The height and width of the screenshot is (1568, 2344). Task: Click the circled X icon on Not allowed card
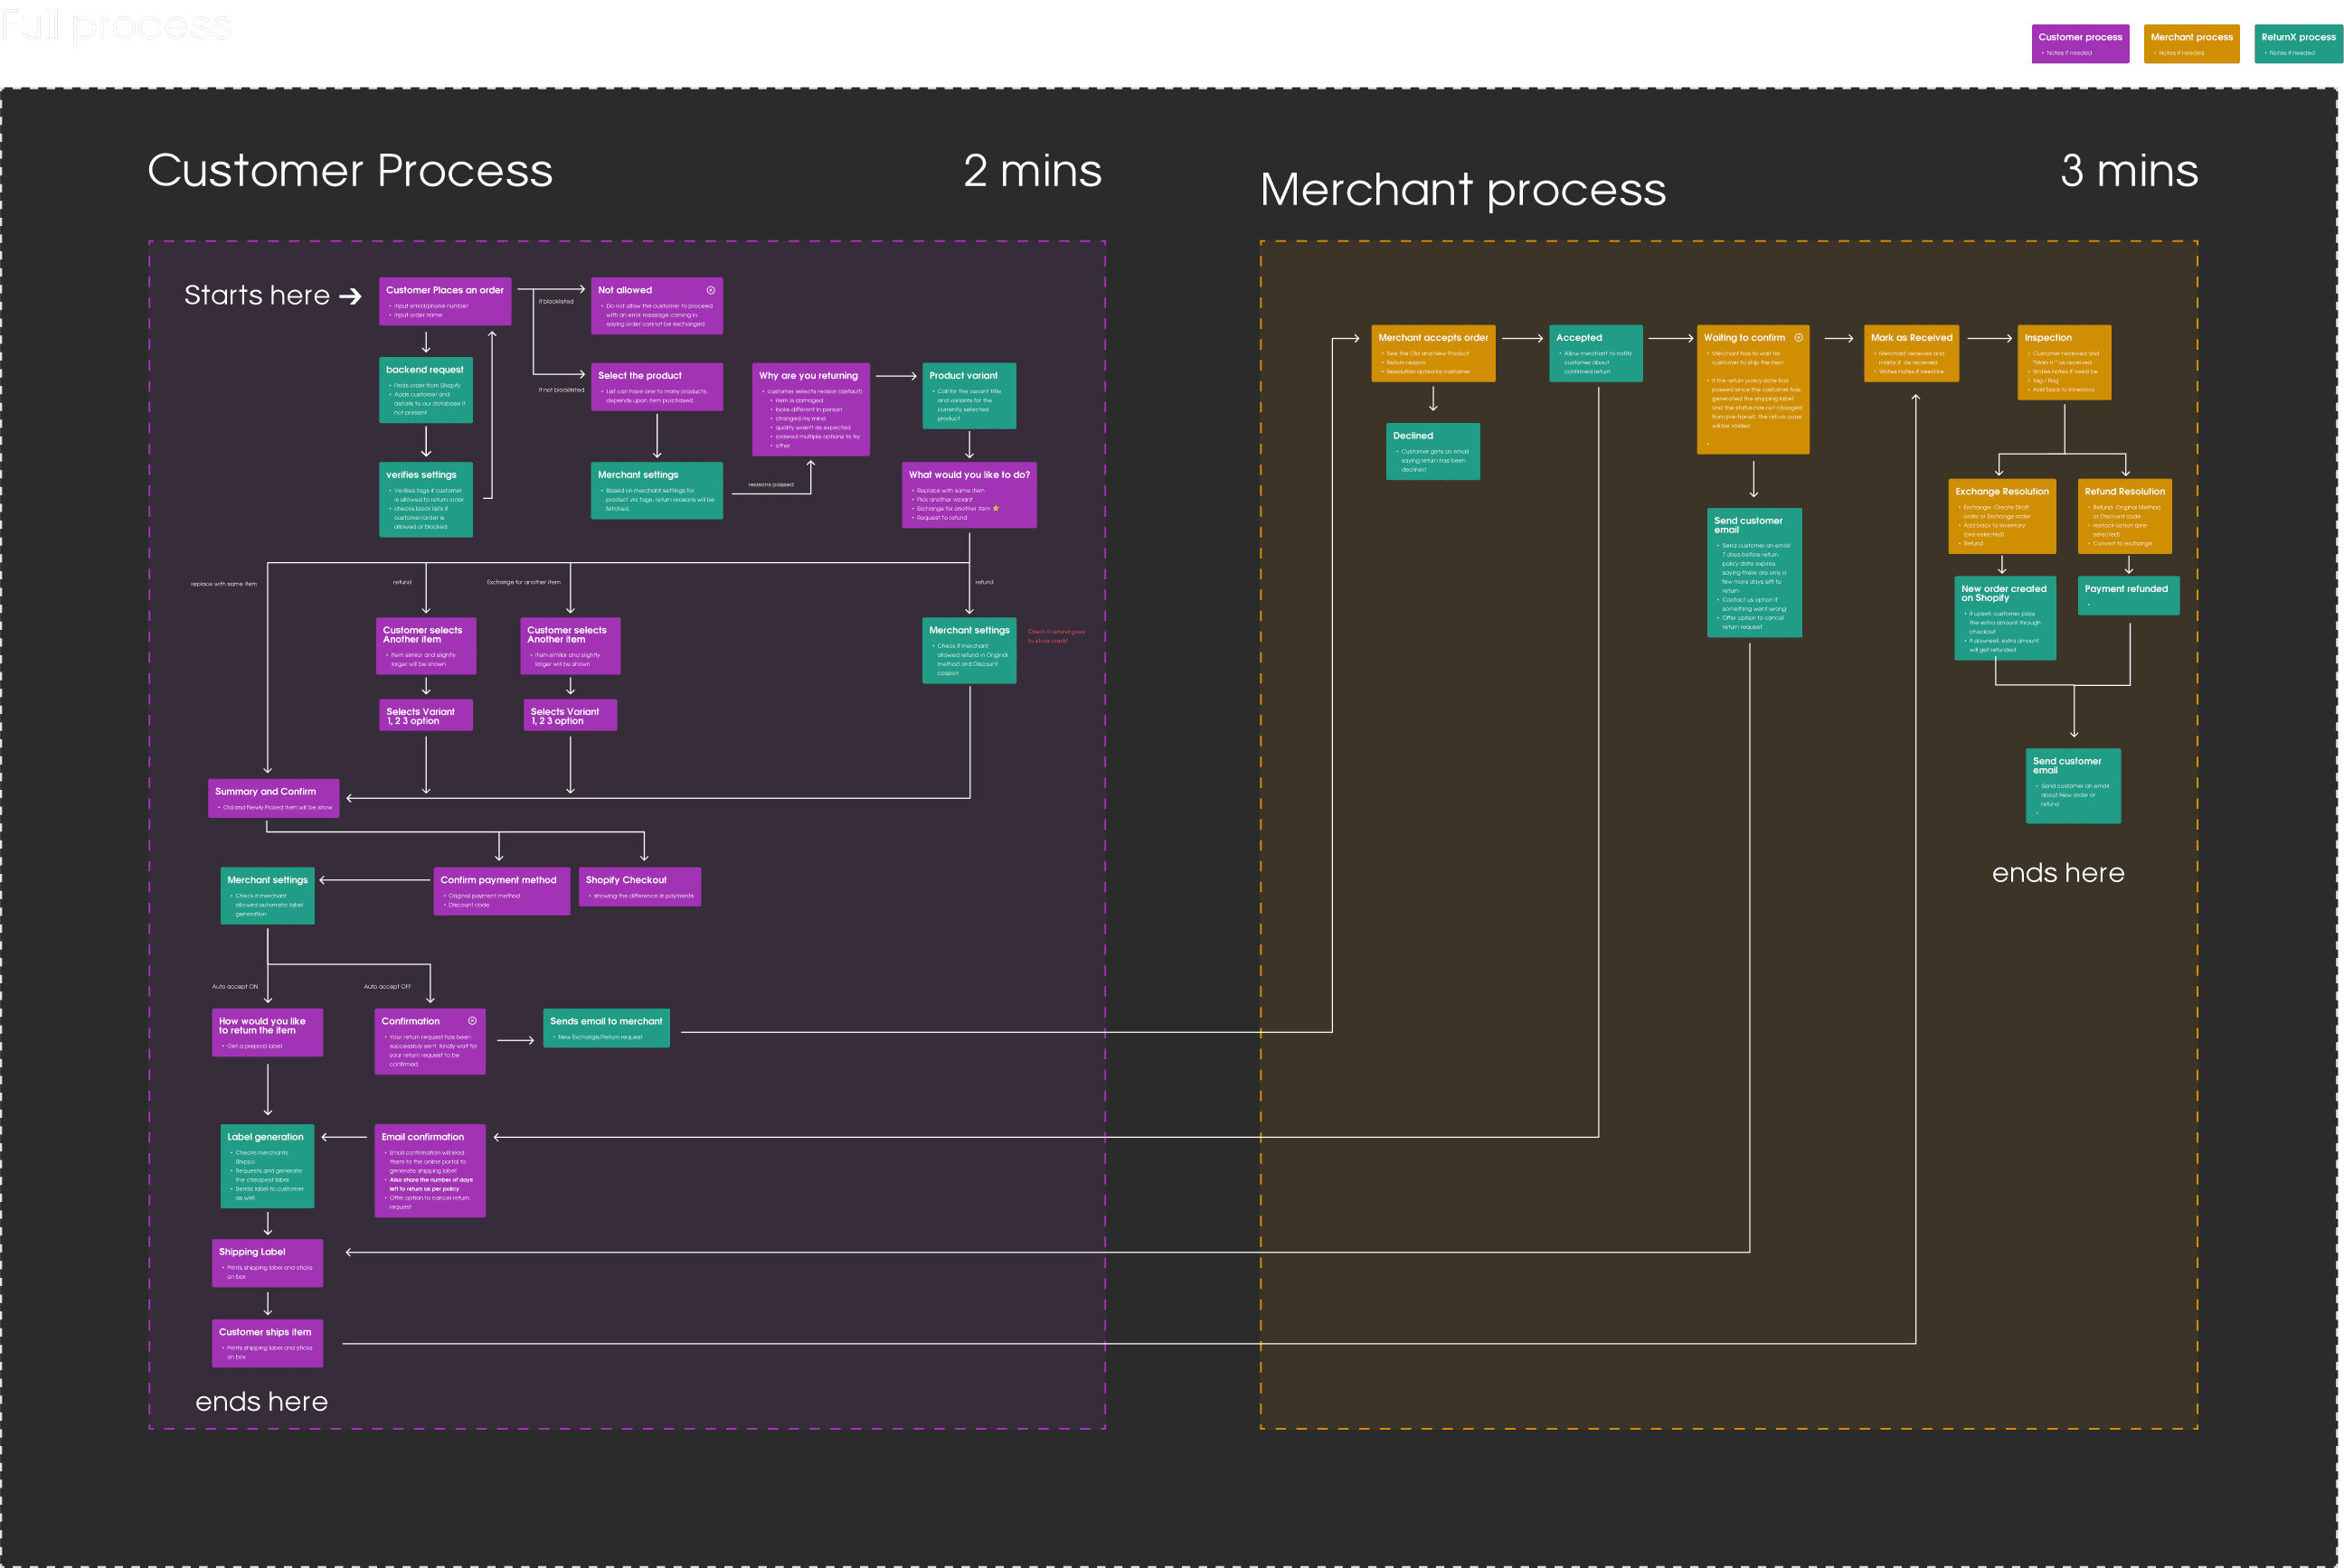(x=710, y=290)
